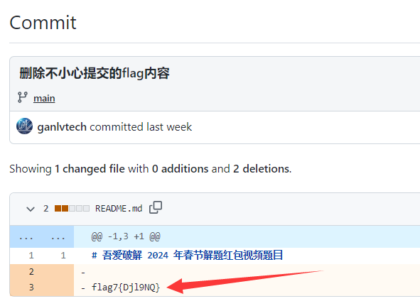Copy README.md file path icon

[x=156, y=207]
